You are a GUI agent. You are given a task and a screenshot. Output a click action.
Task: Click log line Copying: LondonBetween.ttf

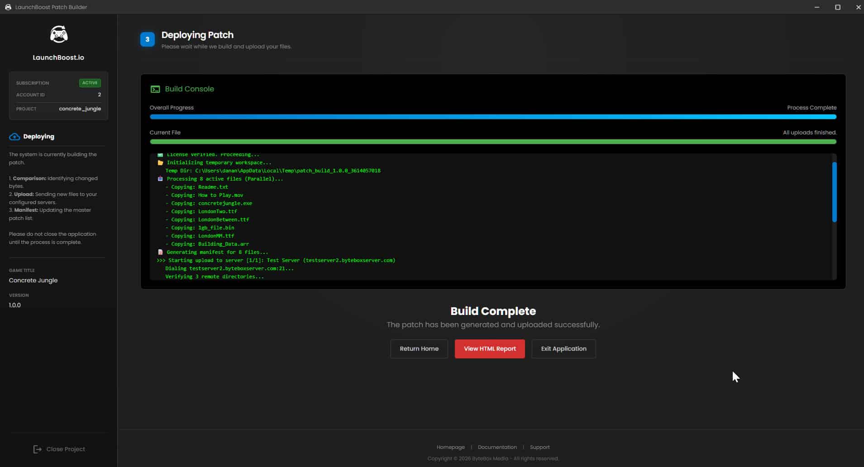click(207, 219)
